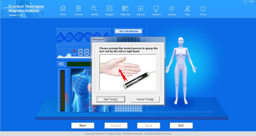
Task: Click the Test Item Indicator panel header
Action: click(128, 31)
